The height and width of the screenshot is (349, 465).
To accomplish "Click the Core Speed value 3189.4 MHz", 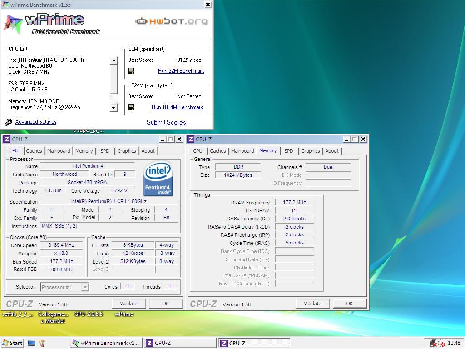I will click(x=61, y=245).
